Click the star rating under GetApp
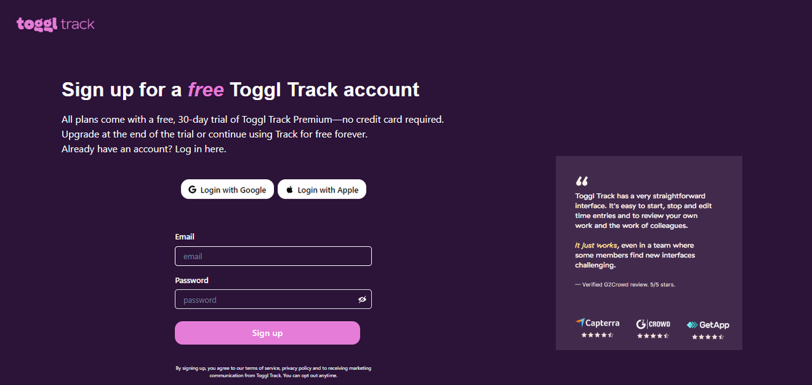The height and width of the screenshot is (385, 812). tap(708, 337)
